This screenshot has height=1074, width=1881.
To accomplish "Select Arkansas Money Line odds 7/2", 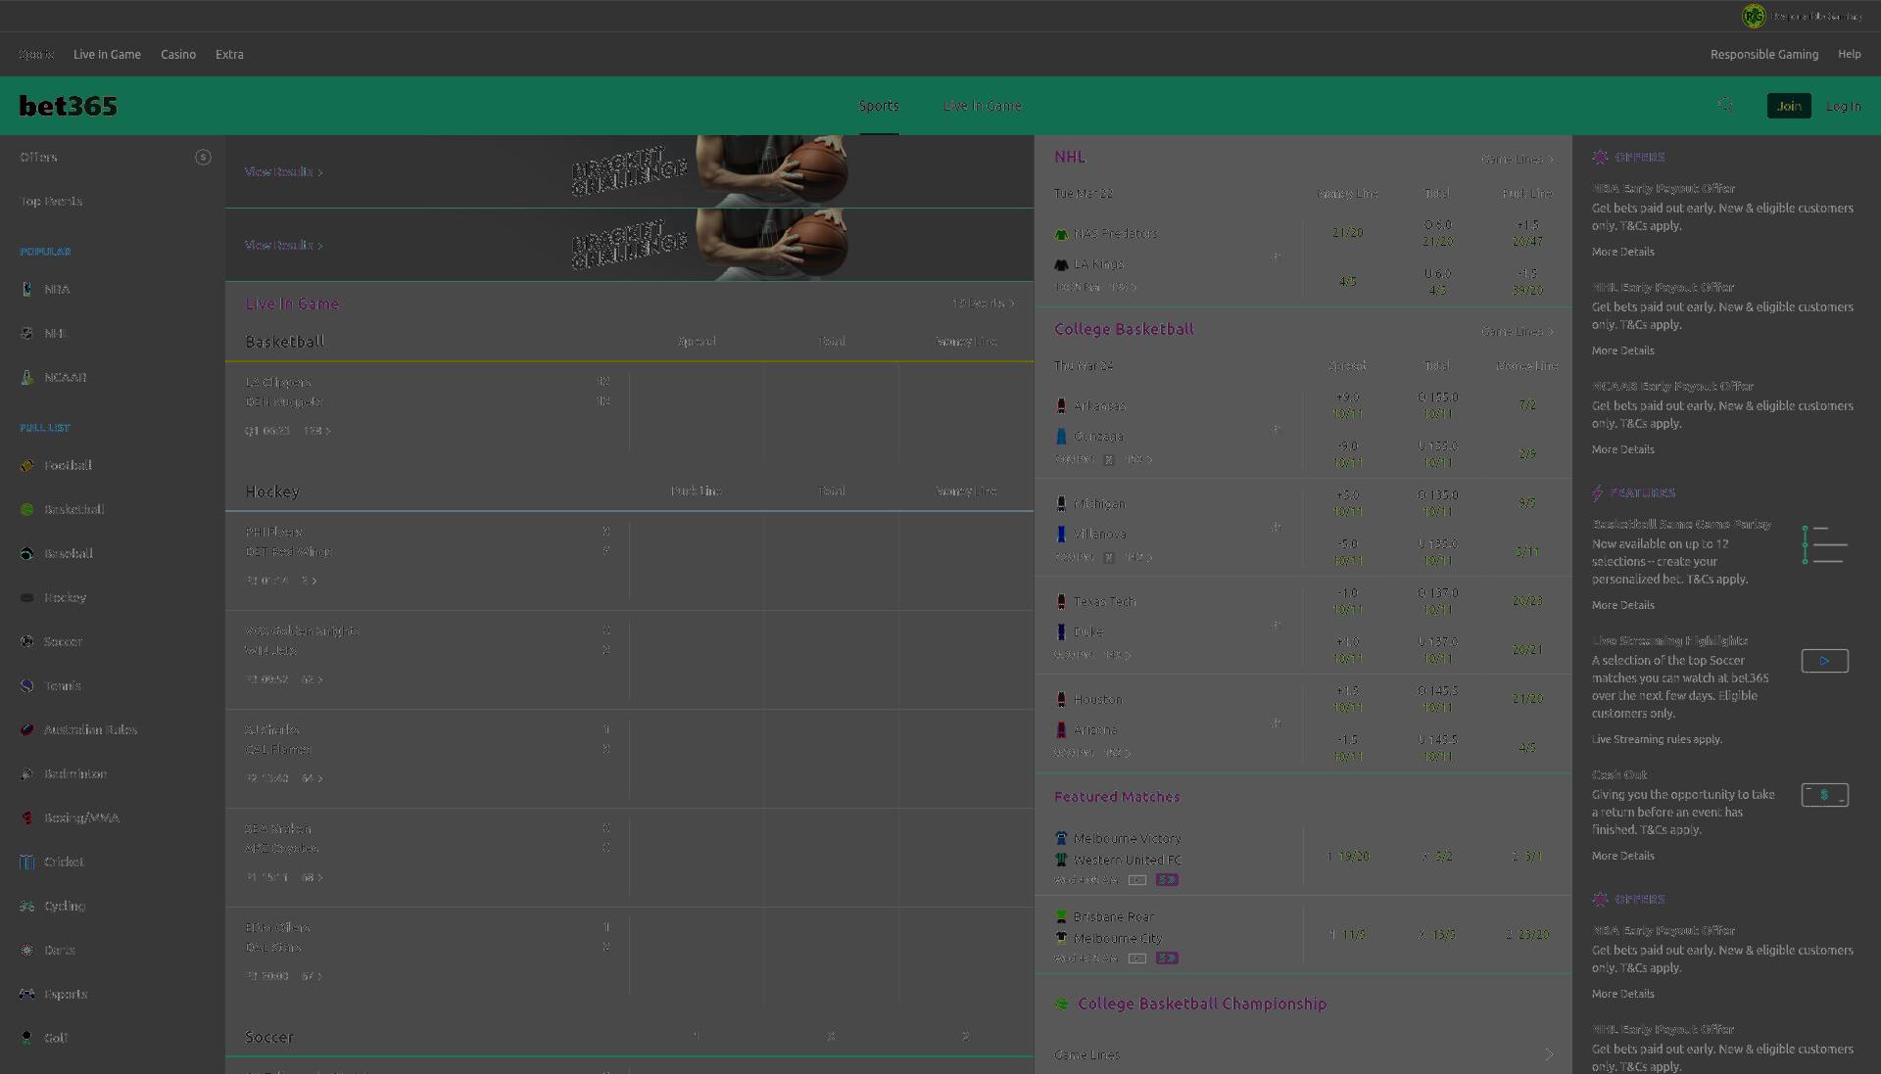I will [x=1527, y=404].
